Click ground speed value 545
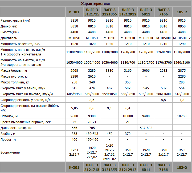The image size is (192, 173). (146, 88)
